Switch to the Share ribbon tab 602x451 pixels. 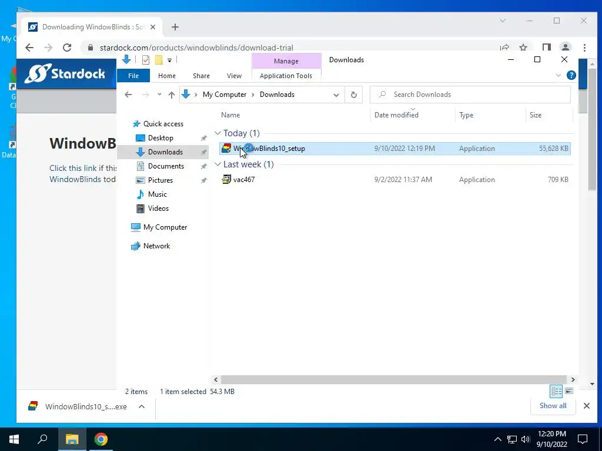point(201,76)
